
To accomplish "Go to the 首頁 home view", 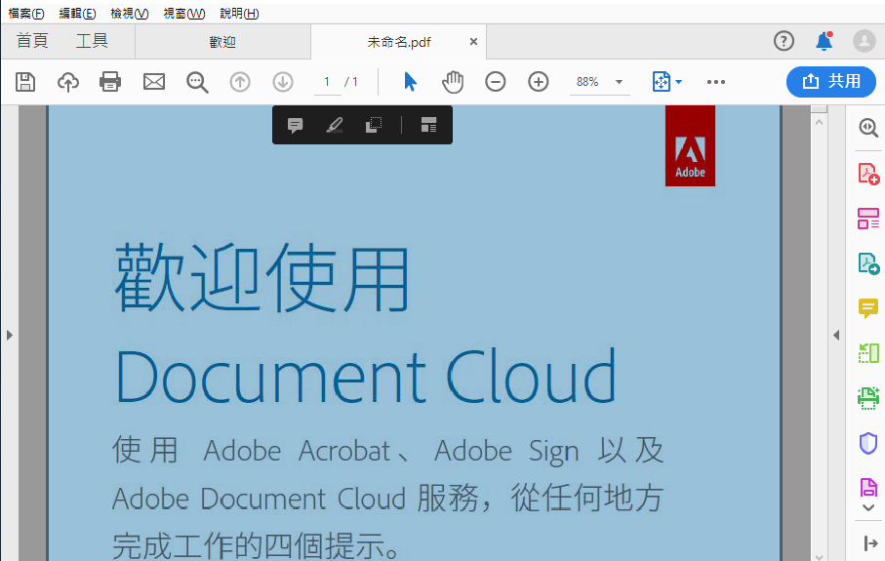I will (32, 41).
